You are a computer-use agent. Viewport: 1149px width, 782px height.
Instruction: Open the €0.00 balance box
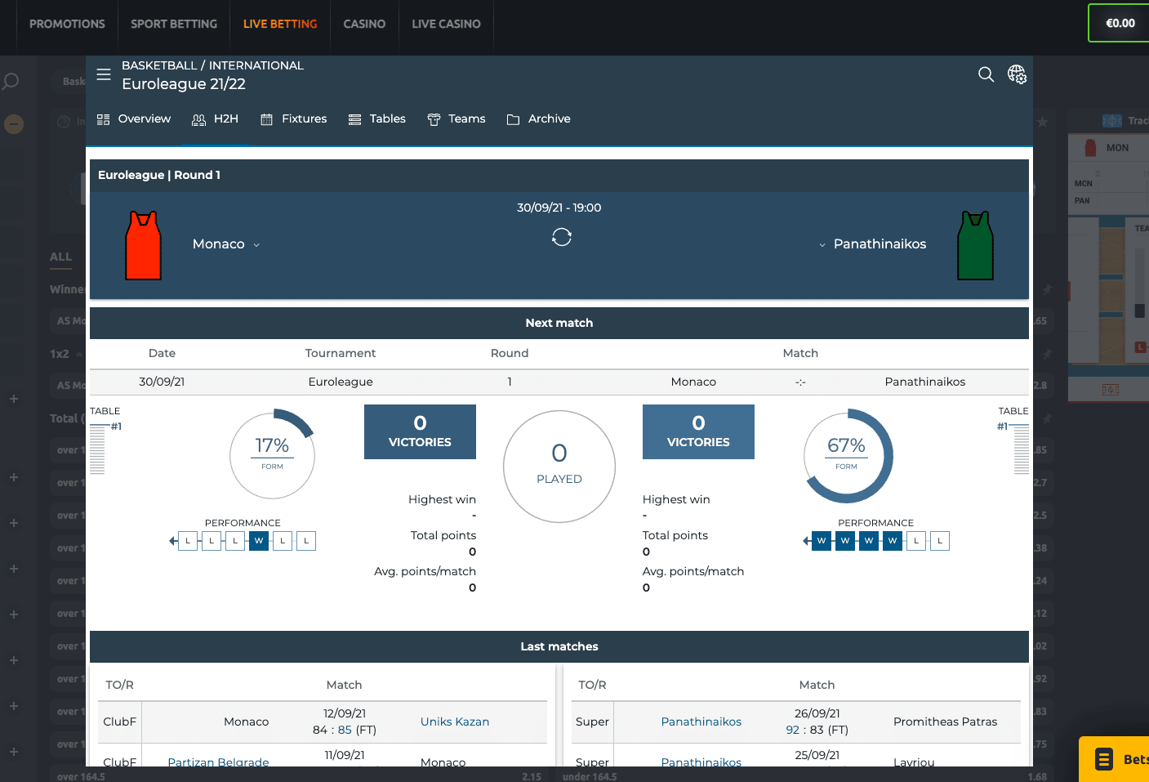[x=1120, y=23]
